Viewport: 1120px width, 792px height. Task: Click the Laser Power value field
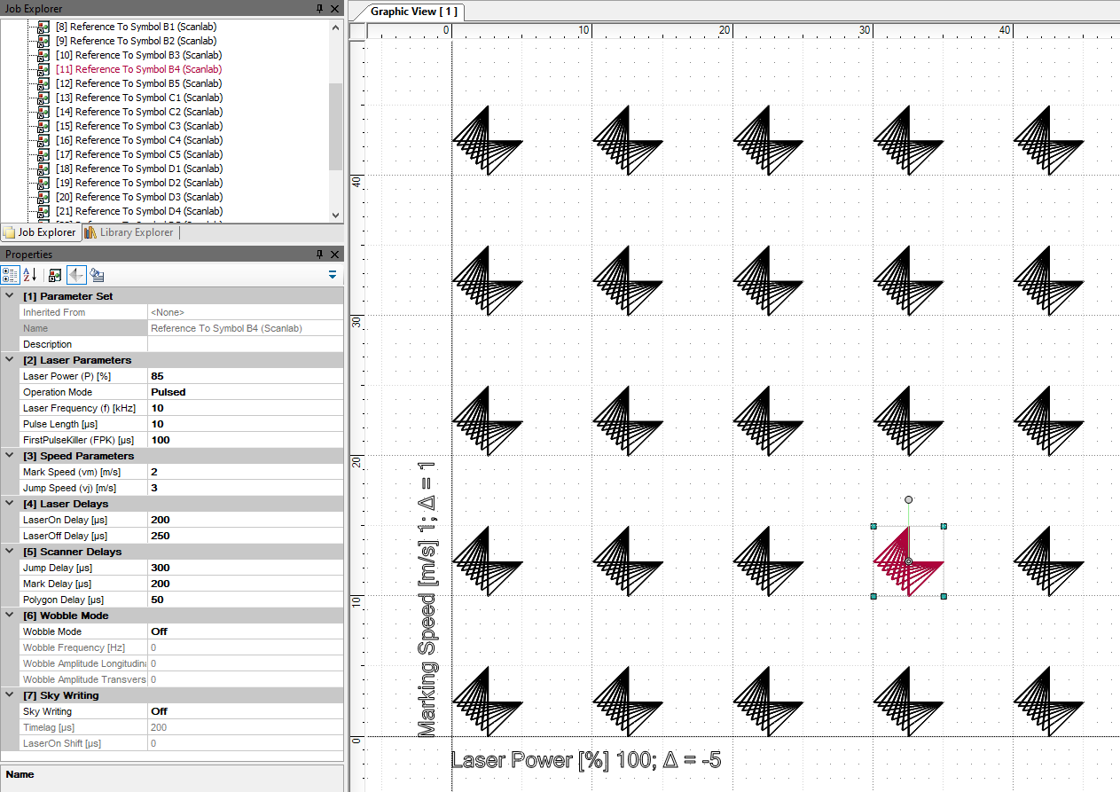pos(244,376)
